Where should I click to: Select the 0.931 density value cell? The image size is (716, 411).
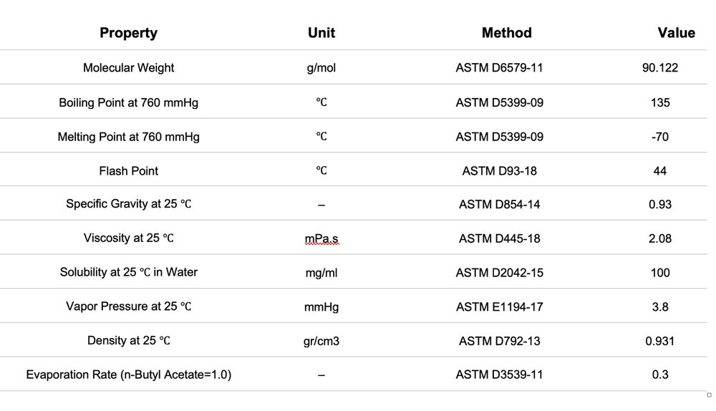(x=660, y=341)
